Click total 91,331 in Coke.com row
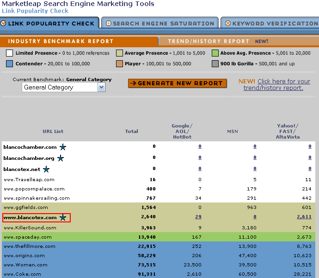 click(147, 274)
